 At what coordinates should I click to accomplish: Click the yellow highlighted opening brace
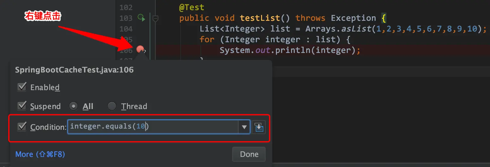(x=384, y=18)
